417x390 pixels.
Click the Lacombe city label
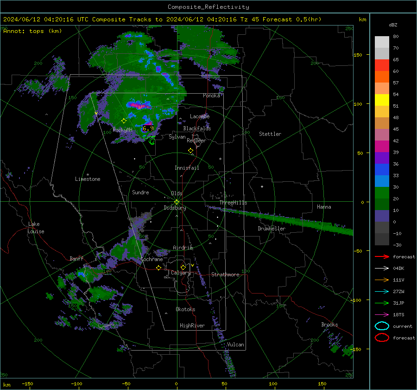click(x=200, y=116)
